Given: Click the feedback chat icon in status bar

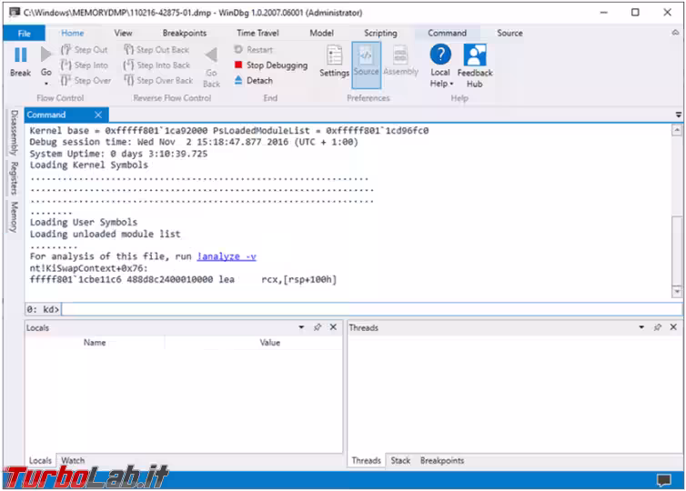Looking at the screenshot, I should [x=663, y=480].
